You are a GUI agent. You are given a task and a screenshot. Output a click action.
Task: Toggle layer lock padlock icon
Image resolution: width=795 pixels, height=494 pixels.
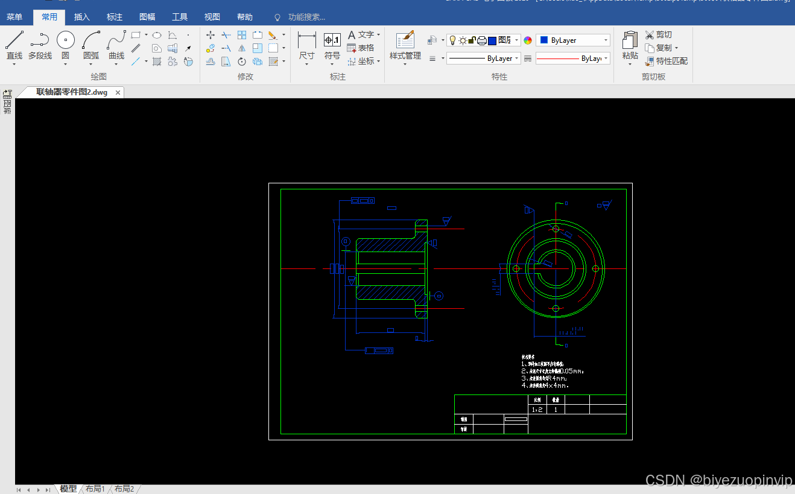[x=472, y=40]
